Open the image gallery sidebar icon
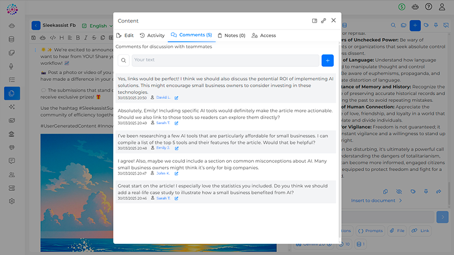The image size is (454, 255). tap(11, 120)
